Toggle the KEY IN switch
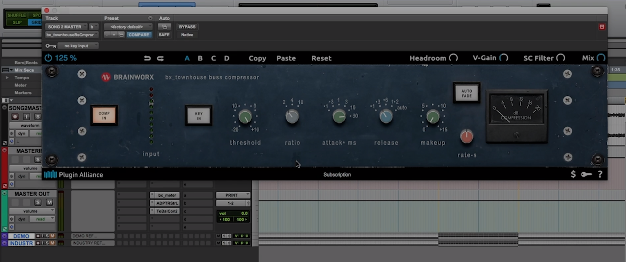The height and width of the screenshot is (262, 626). click(x=199, y=116)
